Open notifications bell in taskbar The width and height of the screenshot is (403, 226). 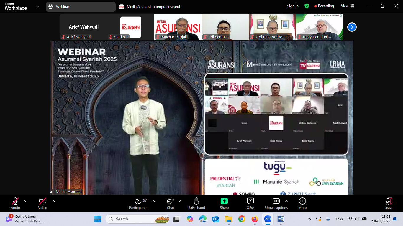[x=395, y=219]
